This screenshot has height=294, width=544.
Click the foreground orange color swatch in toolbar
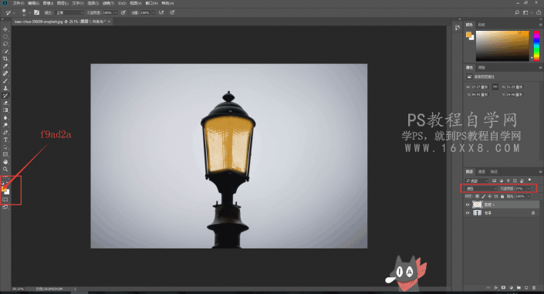4,189
